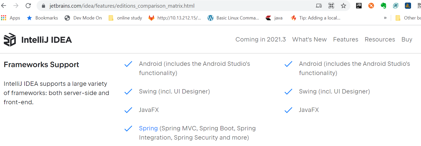The width and height of the screenshot is (421, 146).
Task: Click the IntelliJ IDEA title text
Action: tap(47, 40)
